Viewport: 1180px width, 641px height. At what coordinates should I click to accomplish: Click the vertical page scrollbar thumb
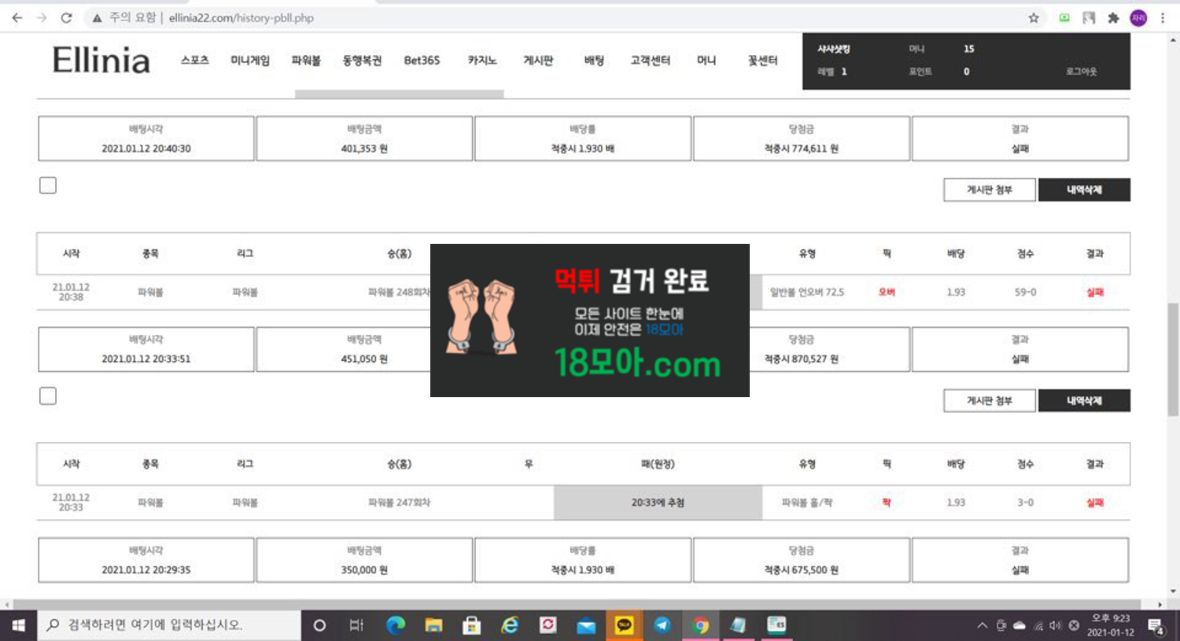[1173, 358]
